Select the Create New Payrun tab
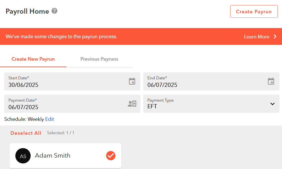This screenshot has width=282, height=169. [x=33, y=59]
